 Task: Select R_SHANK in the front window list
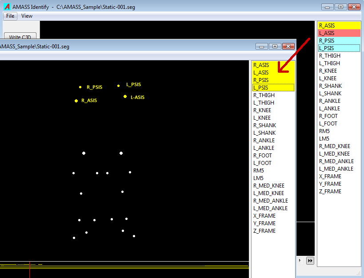273,125
